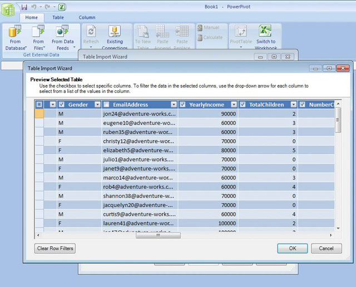Confirm the preview with OK

(x=293, y=249)
